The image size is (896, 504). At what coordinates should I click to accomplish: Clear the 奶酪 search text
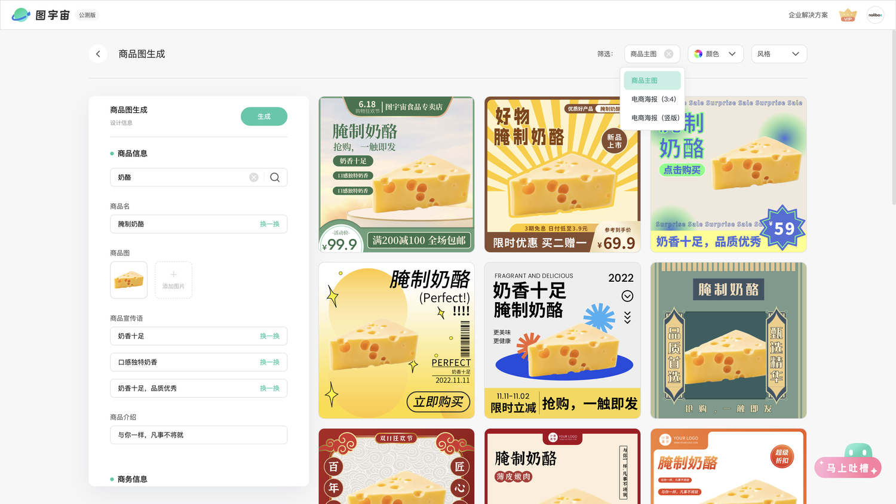(x=254, y=177)
